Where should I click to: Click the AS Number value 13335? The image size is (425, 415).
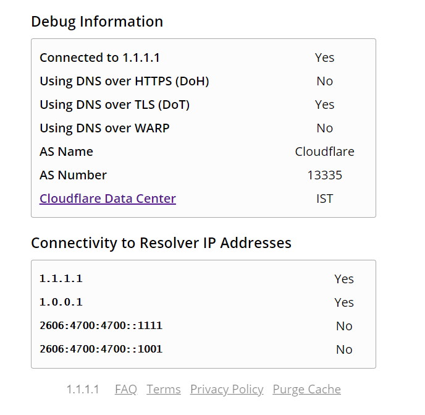point(324,175)
